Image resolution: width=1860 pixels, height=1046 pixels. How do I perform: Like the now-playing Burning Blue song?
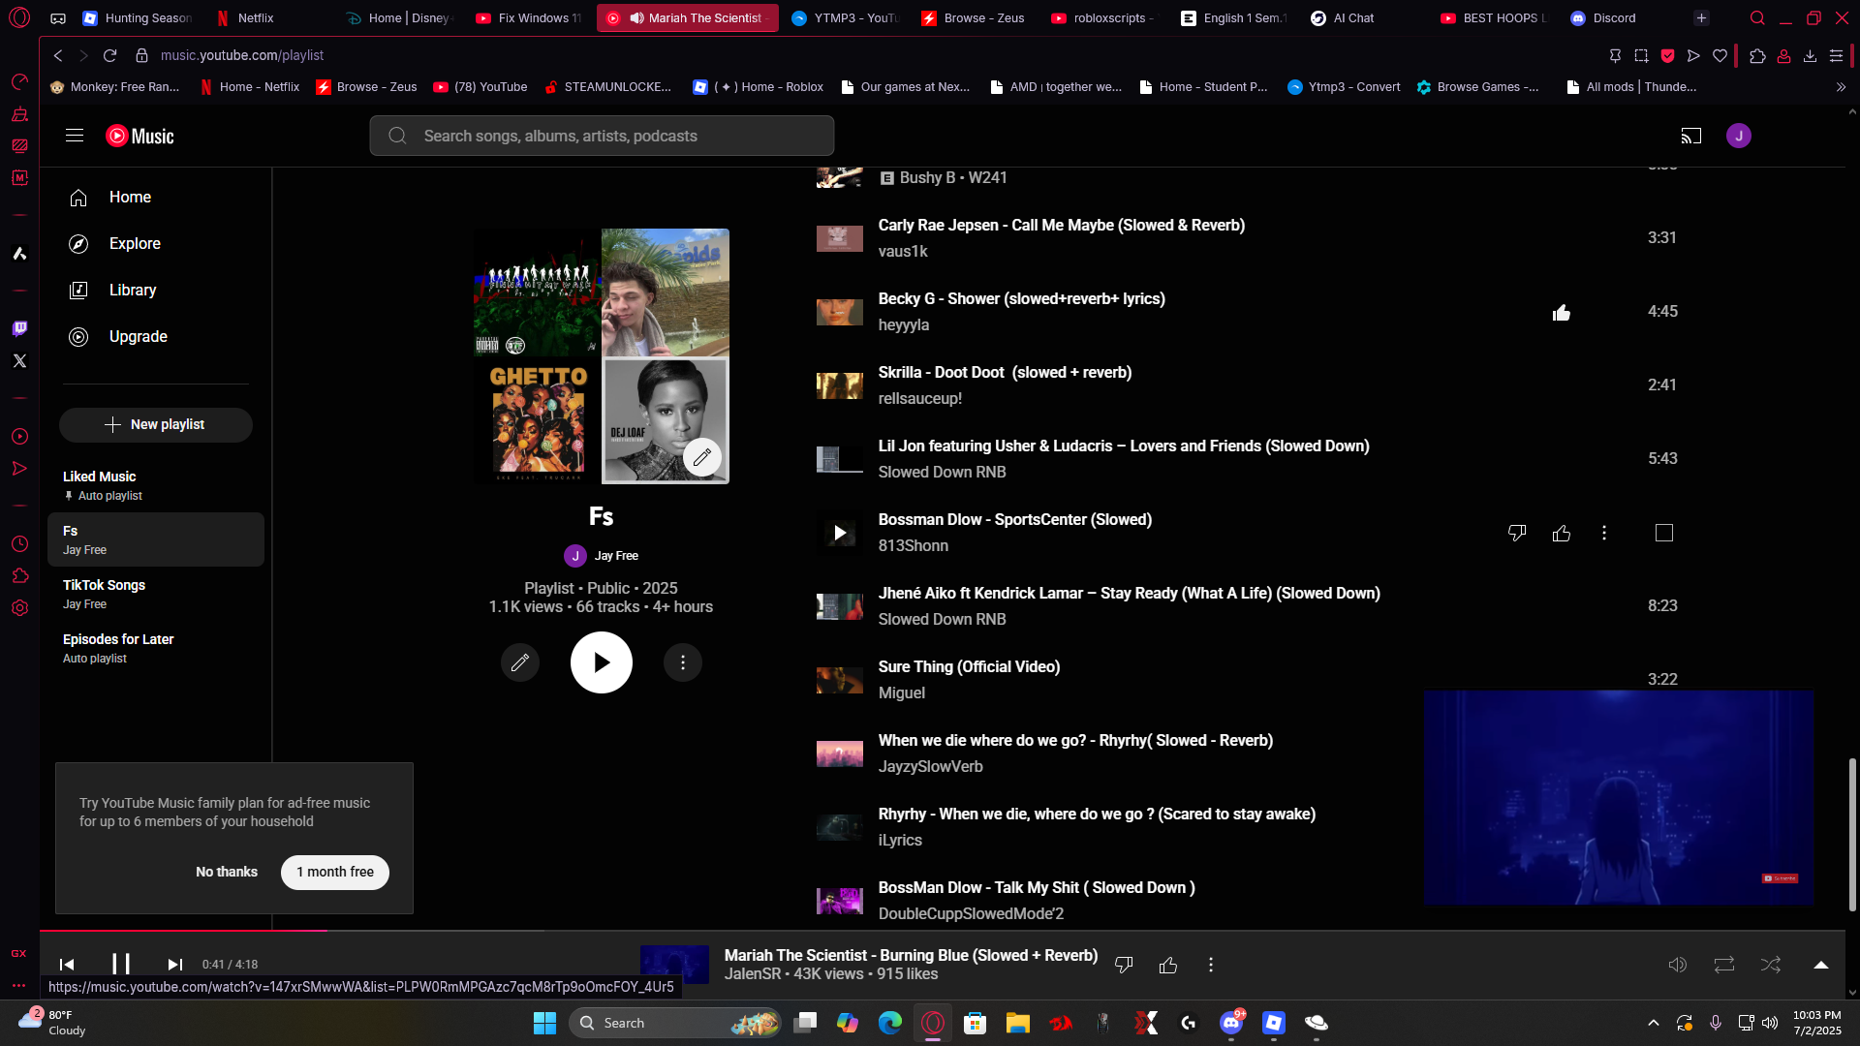1168,965
